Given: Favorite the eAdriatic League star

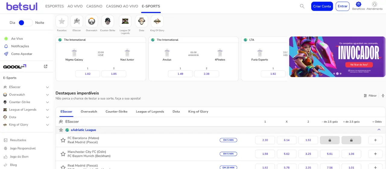Looking at the screenshot, I should click(61, 130).
